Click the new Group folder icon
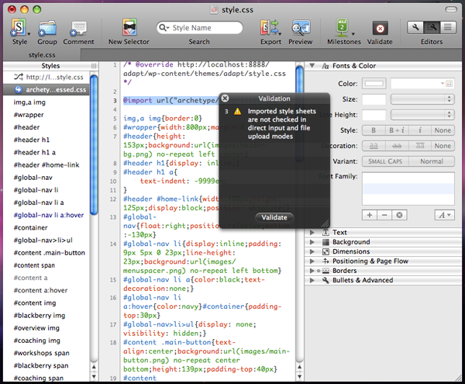The image size is (465, 384). pos(47,28)
